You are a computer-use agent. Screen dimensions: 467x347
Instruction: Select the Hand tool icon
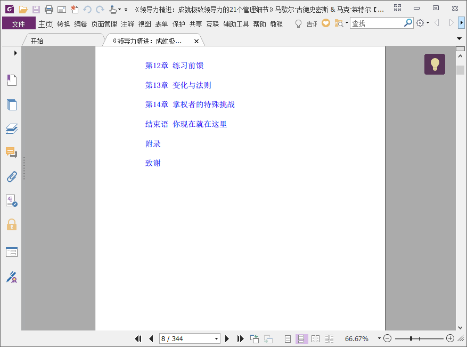[112, 10]
